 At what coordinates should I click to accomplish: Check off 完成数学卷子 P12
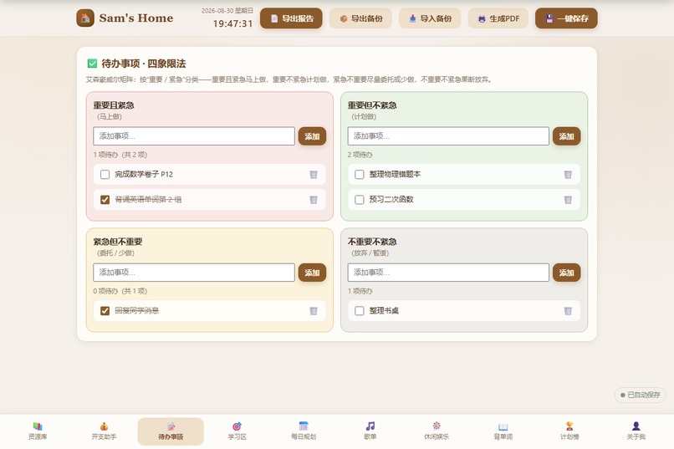click(105, 175)
